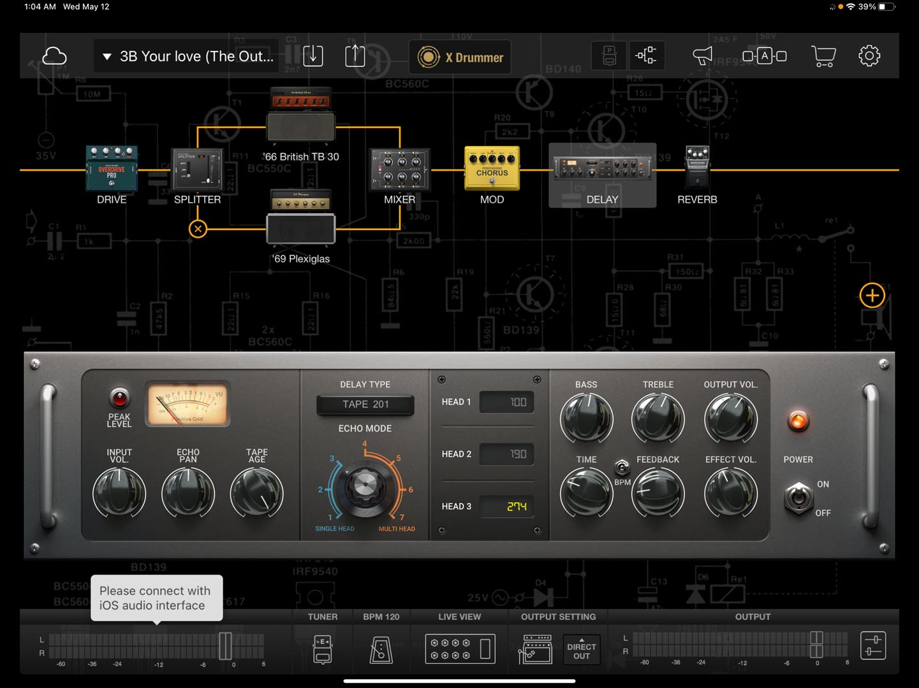Open the cloud presets icon

coord(54,57)
